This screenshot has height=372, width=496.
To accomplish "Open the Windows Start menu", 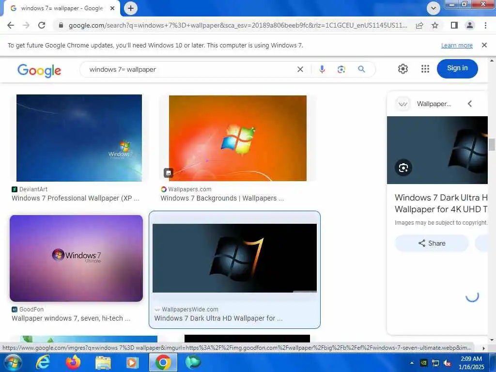I will coord(13,362).
